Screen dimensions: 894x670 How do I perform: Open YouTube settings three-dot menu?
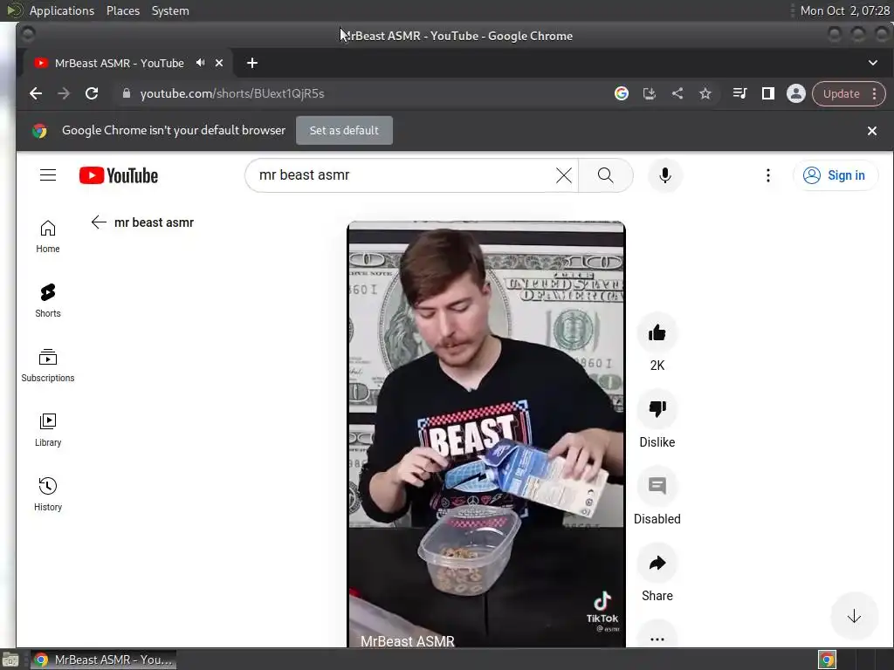click(x=768, y=174)
